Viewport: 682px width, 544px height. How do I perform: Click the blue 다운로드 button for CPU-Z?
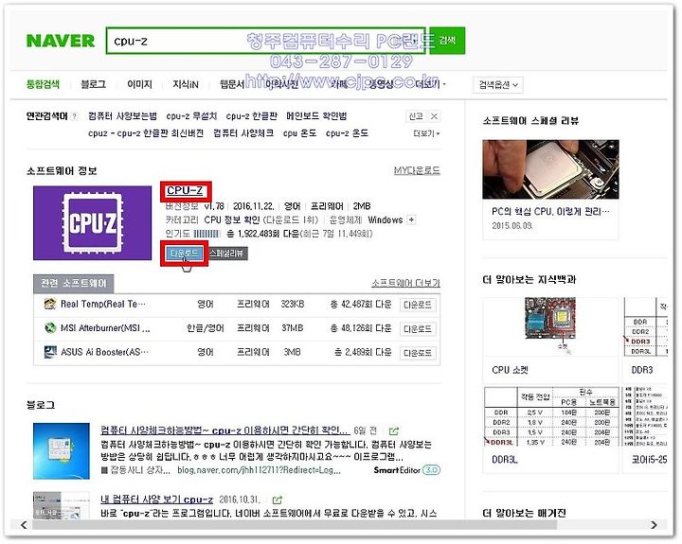click(x=185, y=254)
